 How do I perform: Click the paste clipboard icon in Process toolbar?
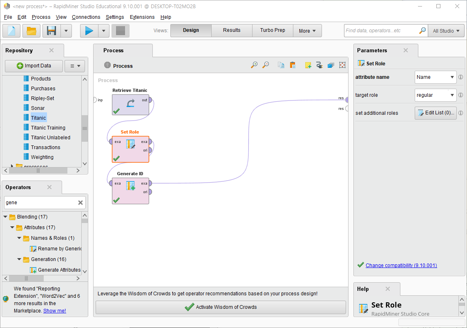pyautogui.click(x=293, y=65)
